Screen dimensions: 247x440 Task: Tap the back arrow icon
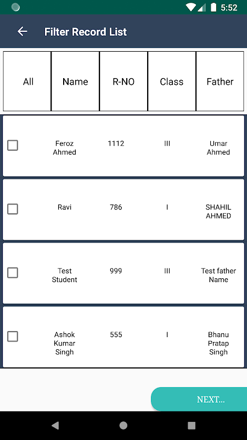tap(23, 31)
